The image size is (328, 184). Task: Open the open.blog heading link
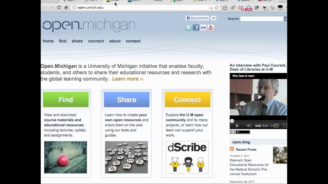click(x=241, y=142)
